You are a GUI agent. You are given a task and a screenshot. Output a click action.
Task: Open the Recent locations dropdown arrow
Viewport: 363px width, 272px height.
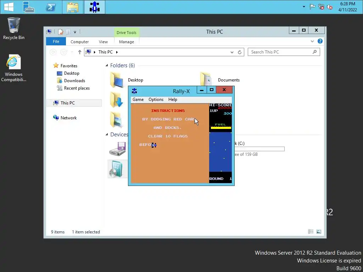(72, 52)
